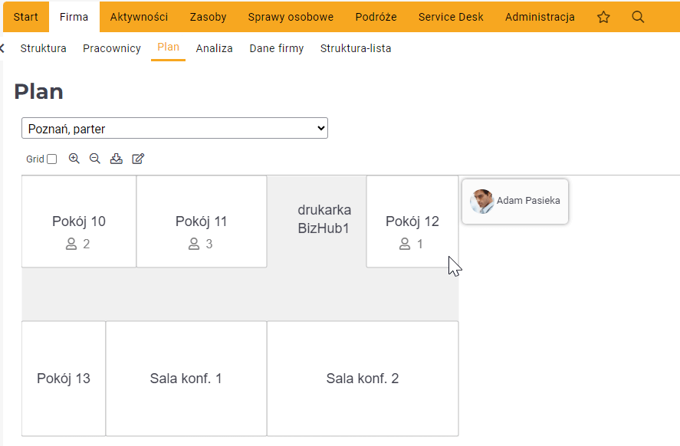Select the Pokój 12 room
This screenshot has width=680, height=446.
412,221
